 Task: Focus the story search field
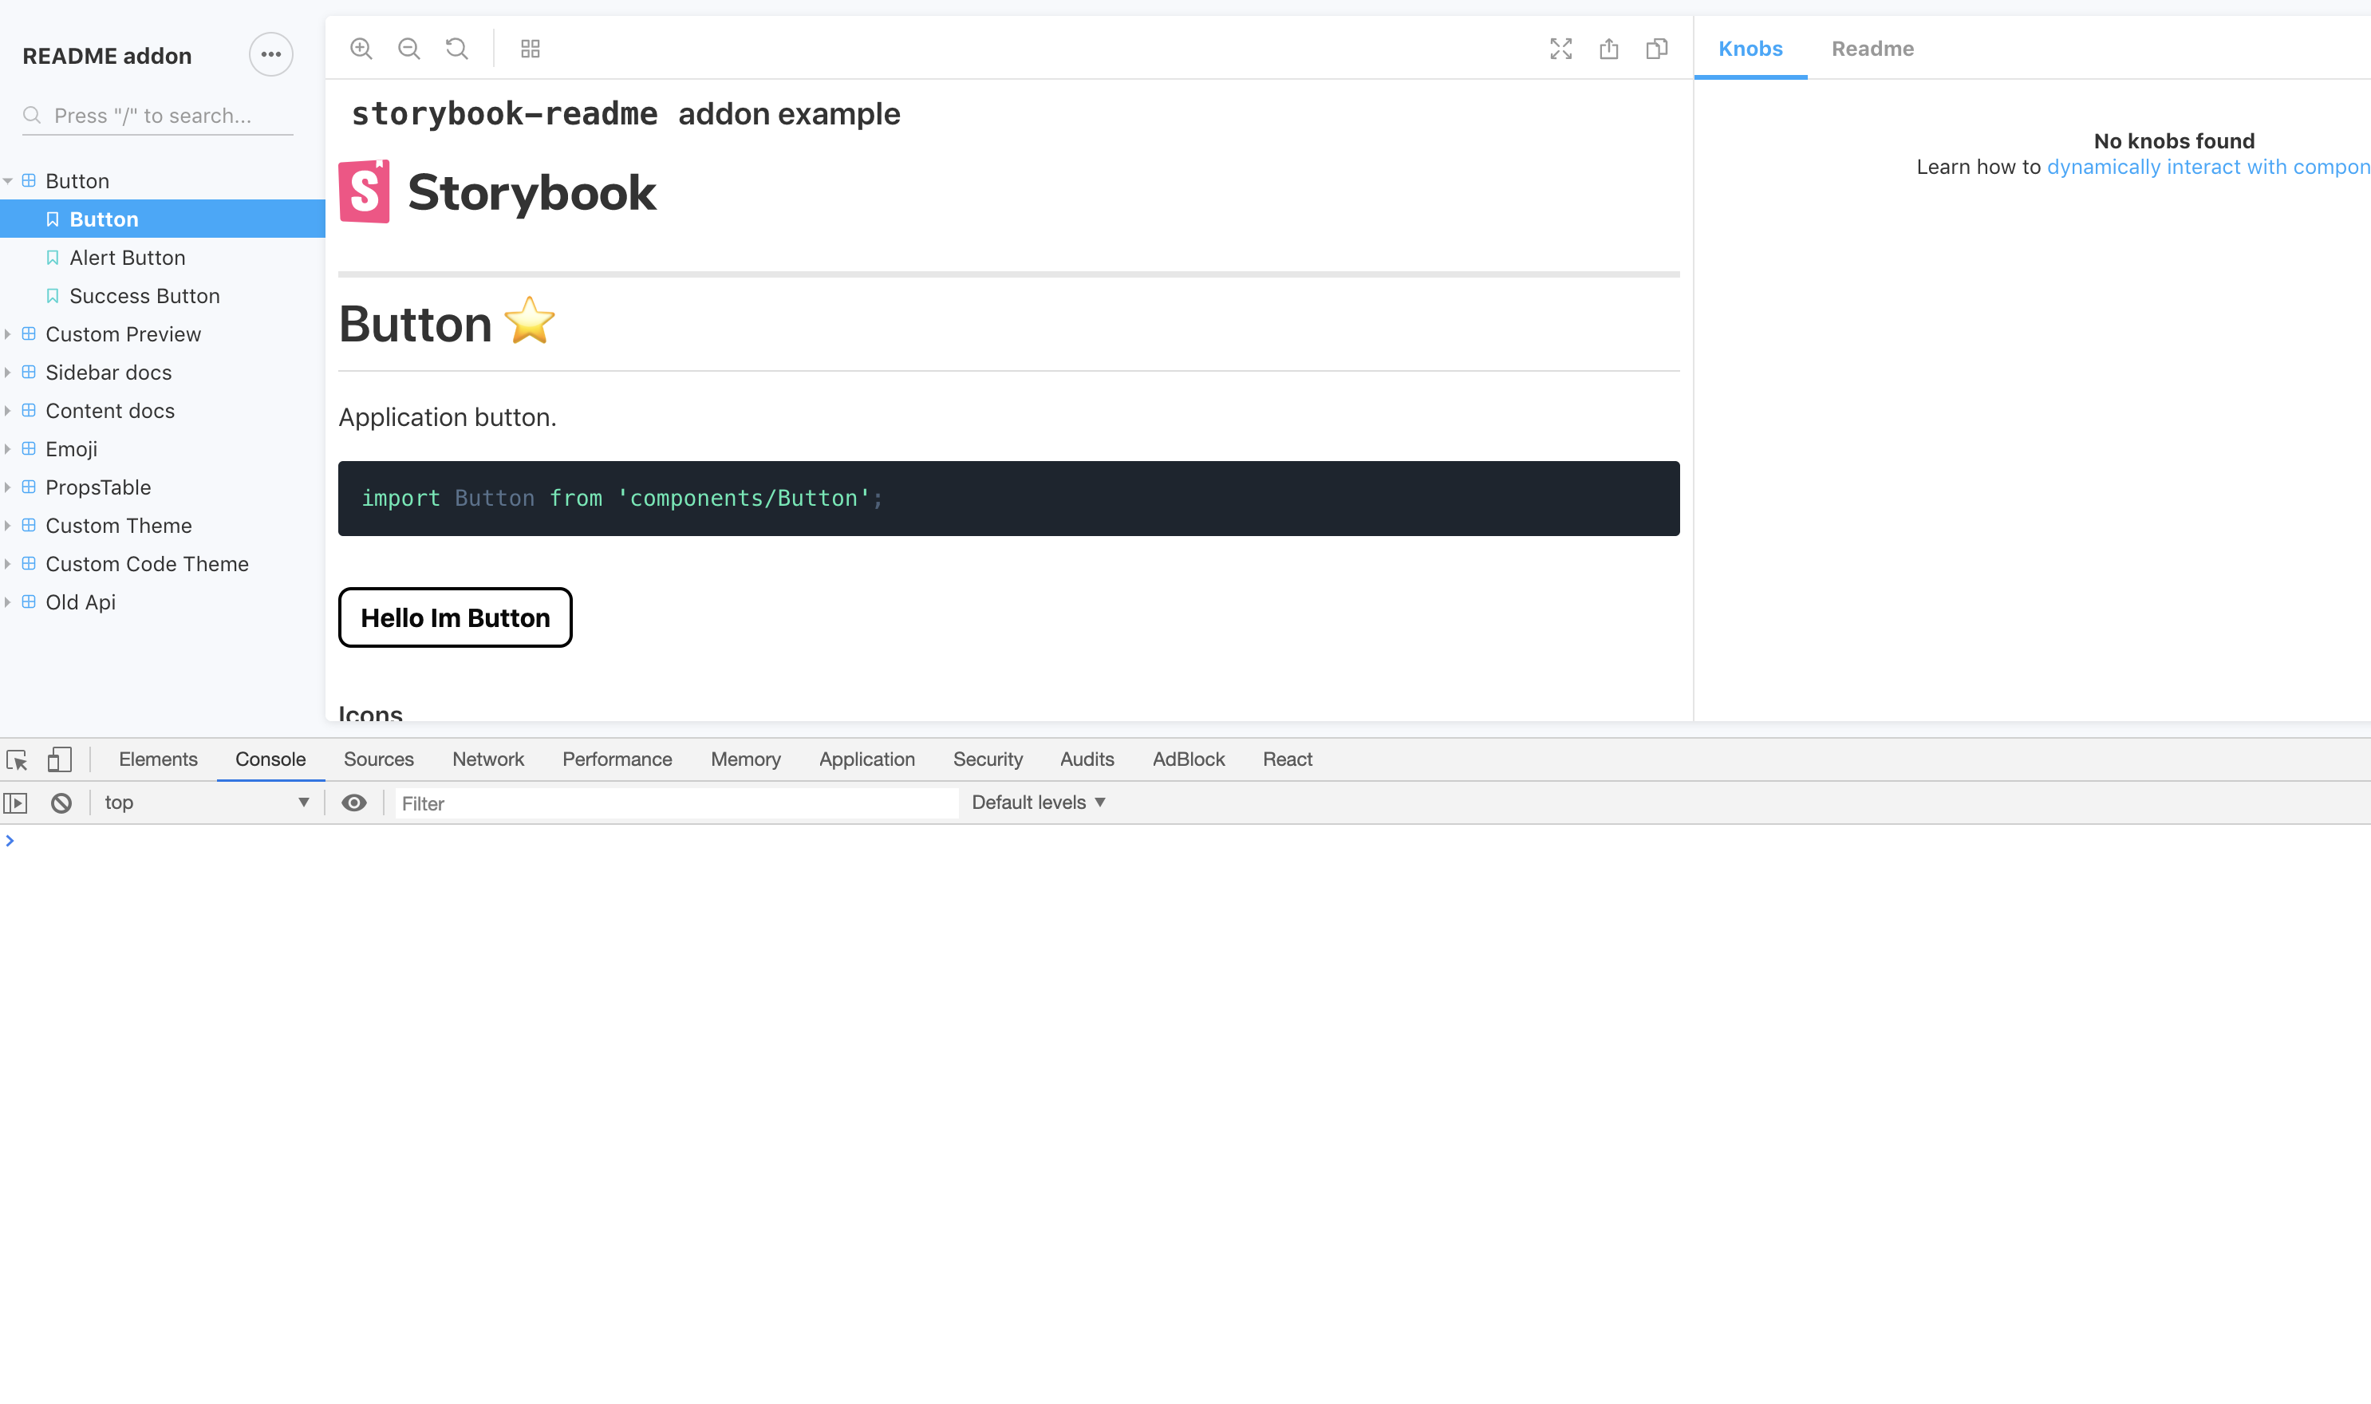click(158, 116)
